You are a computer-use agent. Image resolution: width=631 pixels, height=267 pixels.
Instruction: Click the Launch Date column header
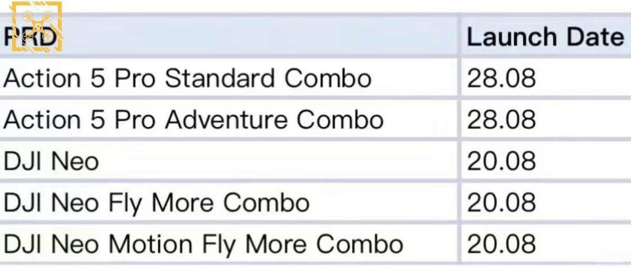click(x=545, y=37)
